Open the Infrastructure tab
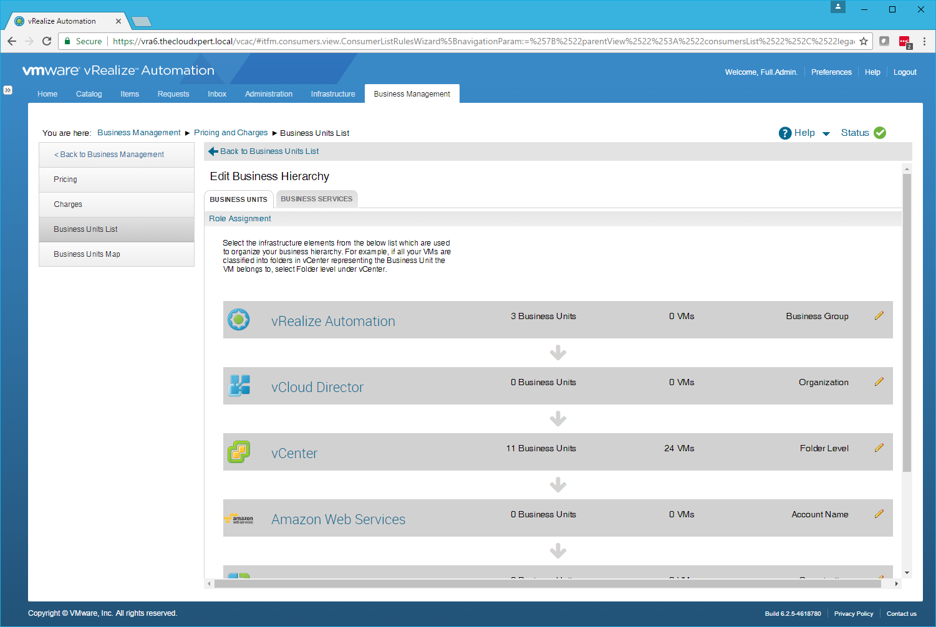The height and width of the screenshot is (627, 936). [x=332, y=94]
